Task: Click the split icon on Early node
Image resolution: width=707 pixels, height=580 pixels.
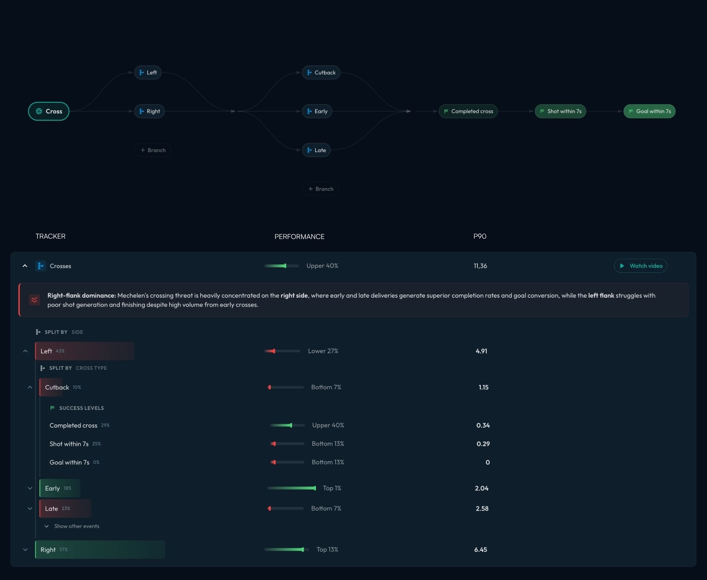Action: (x=309, y=111)
